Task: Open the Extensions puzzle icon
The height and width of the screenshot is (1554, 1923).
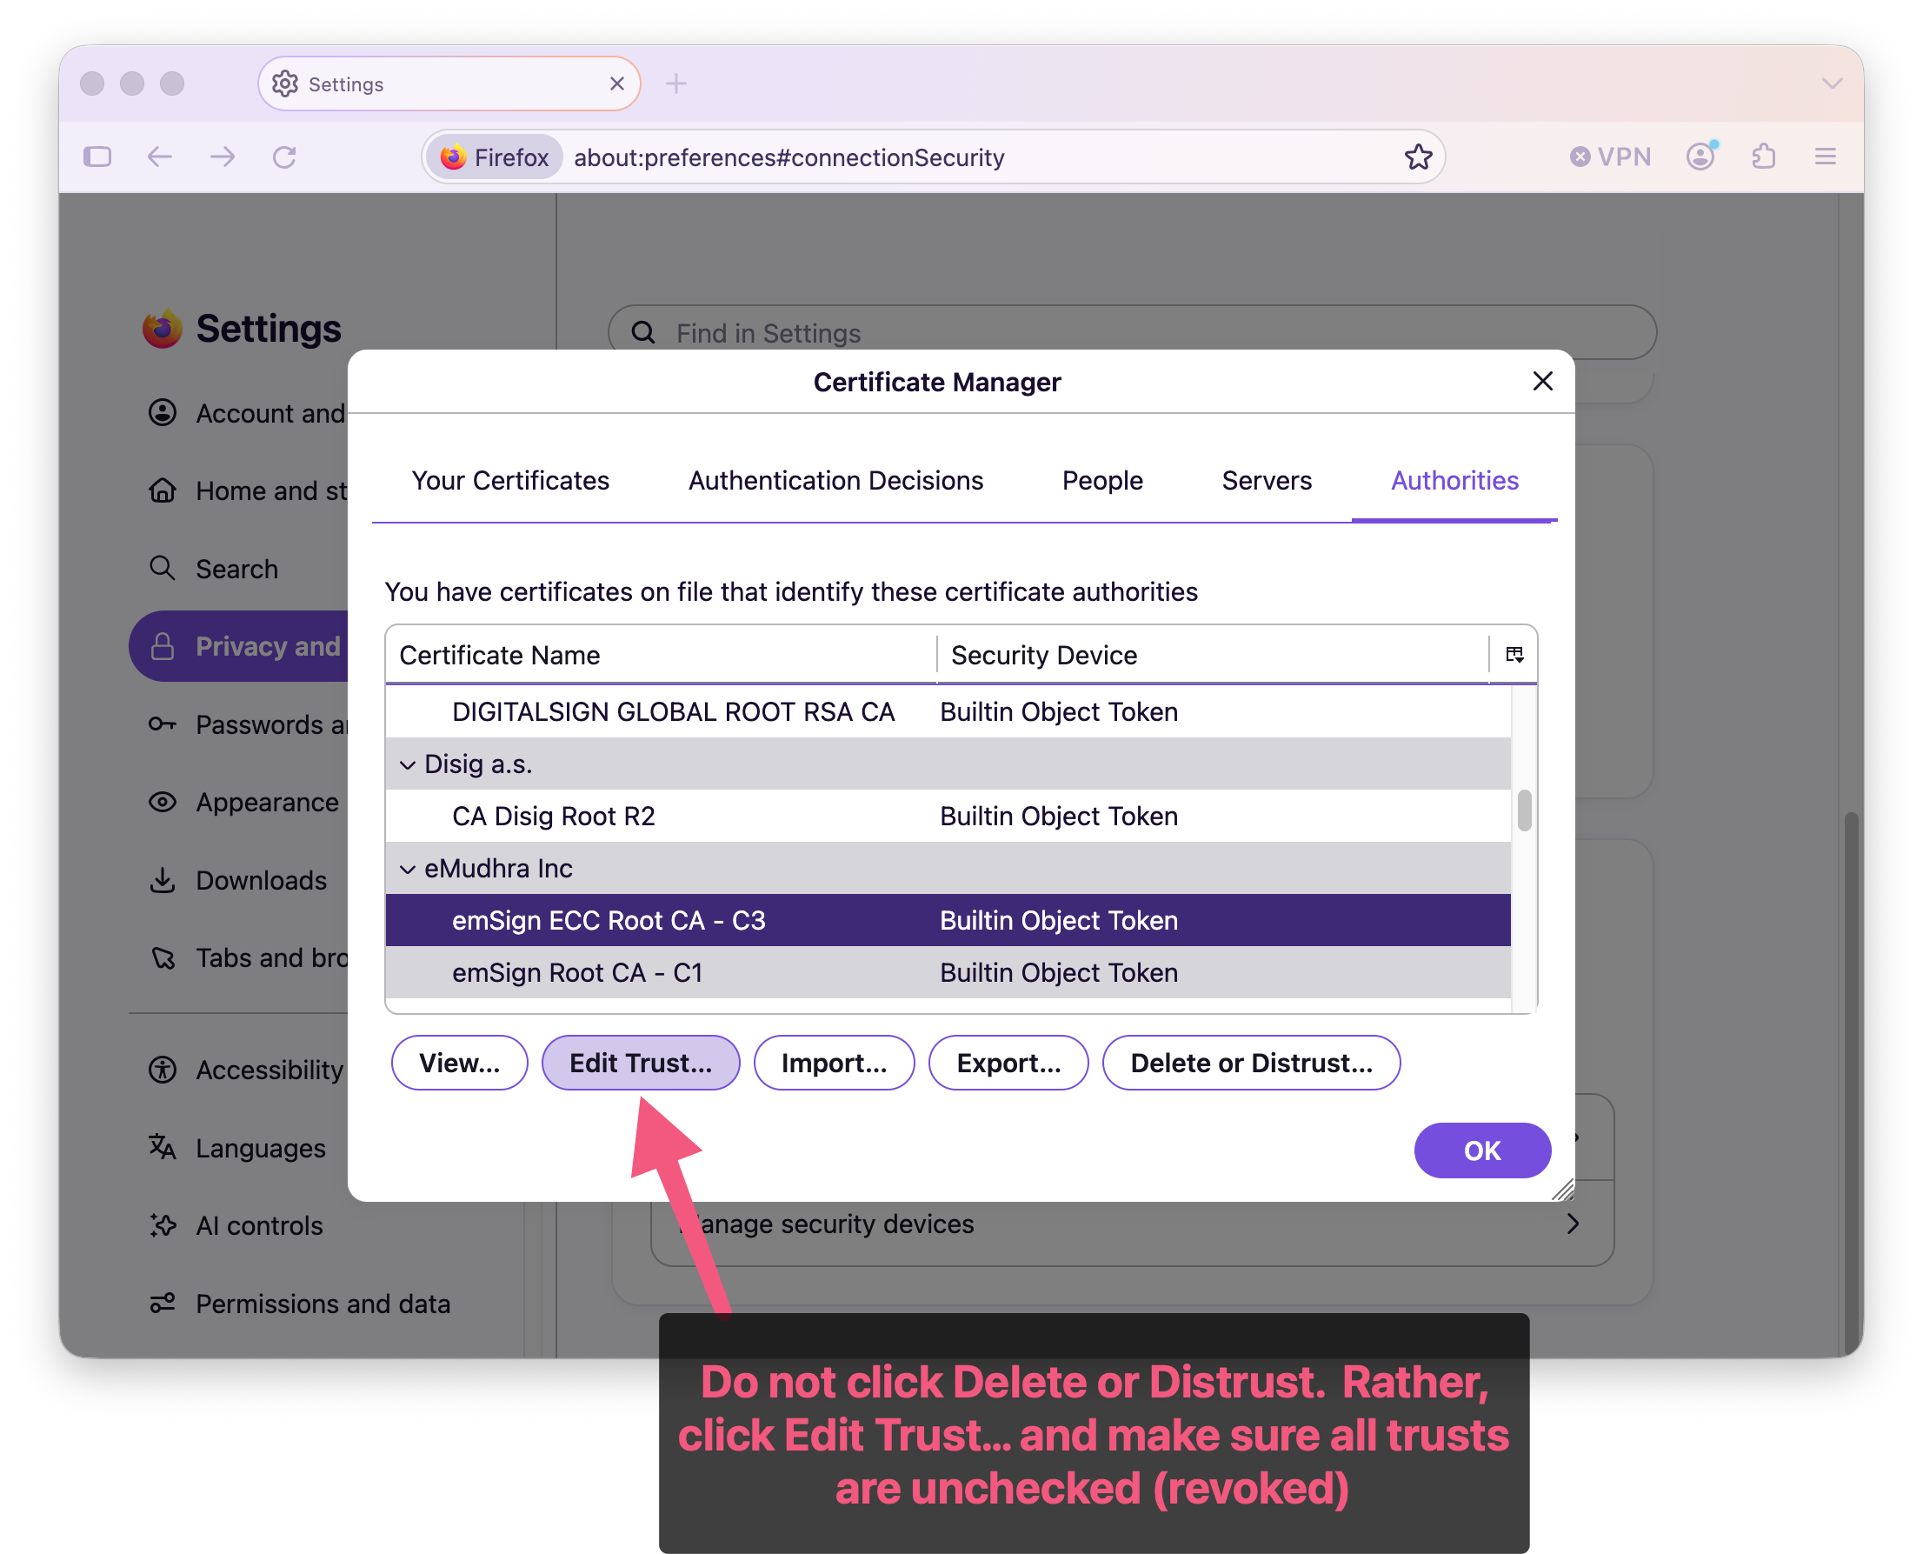Action: pos(1763,157)
